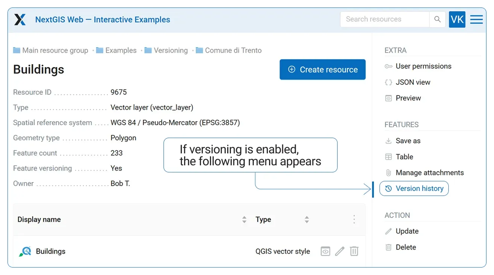
Task: Click the User permissions key icon
Action: [388, 66]
